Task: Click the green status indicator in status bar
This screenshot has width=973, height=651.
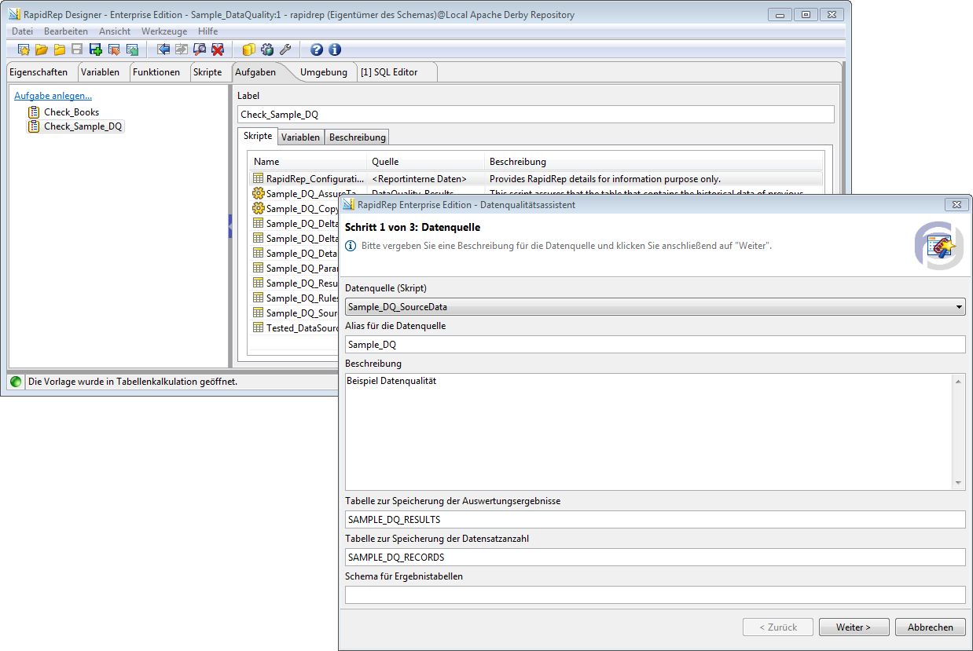Action: (16, 382)
